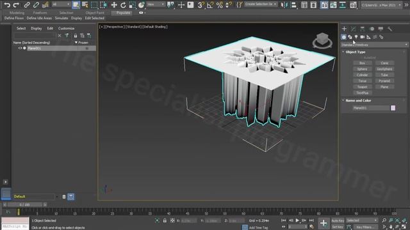Activate the Select and Rotate tool
This screenshot has height=230, width=410.
click(x=123, y=4)
